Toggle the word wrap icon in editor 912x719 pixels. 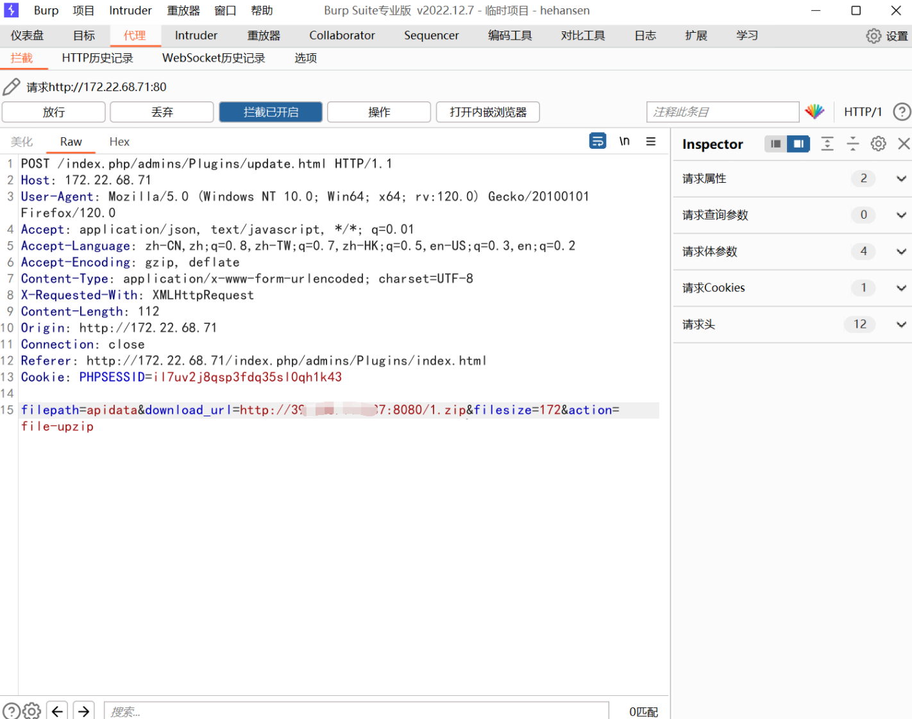point(598,141)
